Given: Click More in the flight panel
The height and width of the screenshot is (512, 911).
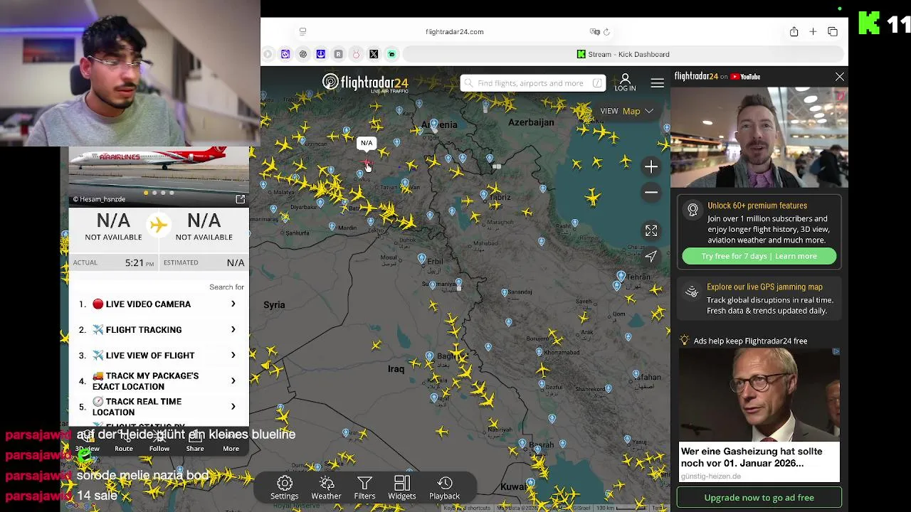Looking at the screenshot, I should [231, 442].
